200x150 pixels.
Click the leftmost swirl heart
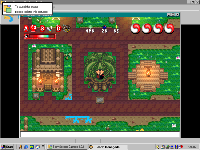coord(135,28)
